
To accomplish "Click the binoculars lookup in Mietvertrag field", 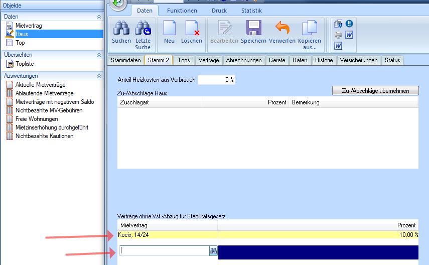I will (213, 250).
